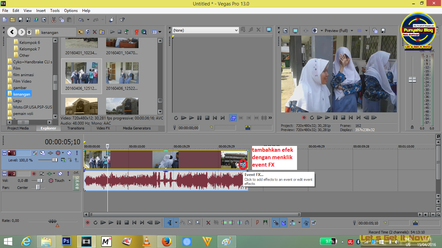Click the Explorer back navigation button
The image size is (442, 248).
click(12, 32)
